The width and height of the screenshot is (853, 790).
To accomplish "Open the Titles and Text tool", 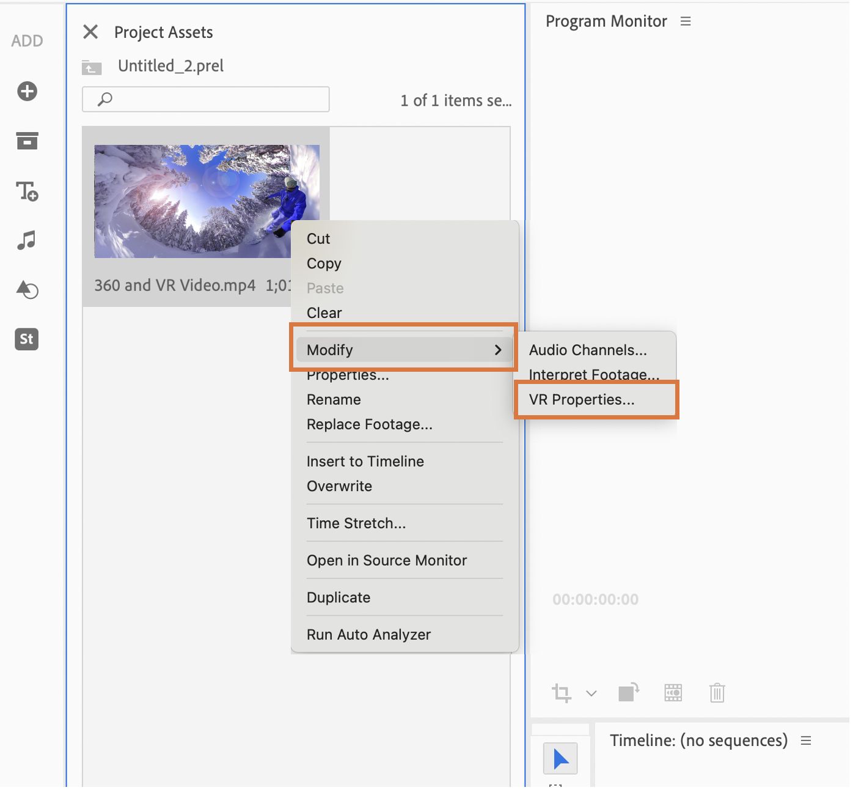I will 27,191.
